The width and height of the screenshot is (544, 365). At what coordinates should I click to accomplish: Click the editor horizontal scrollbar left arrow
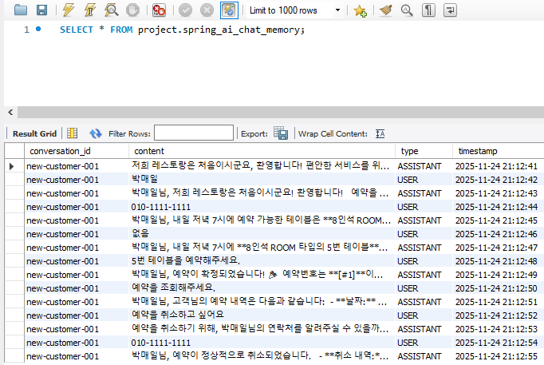[10, 112]
